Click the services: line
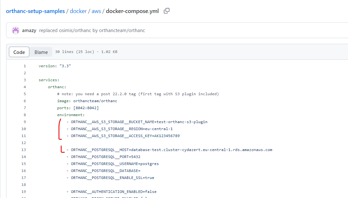The width and height of the screenshot is (348, 198). [49, 80]
